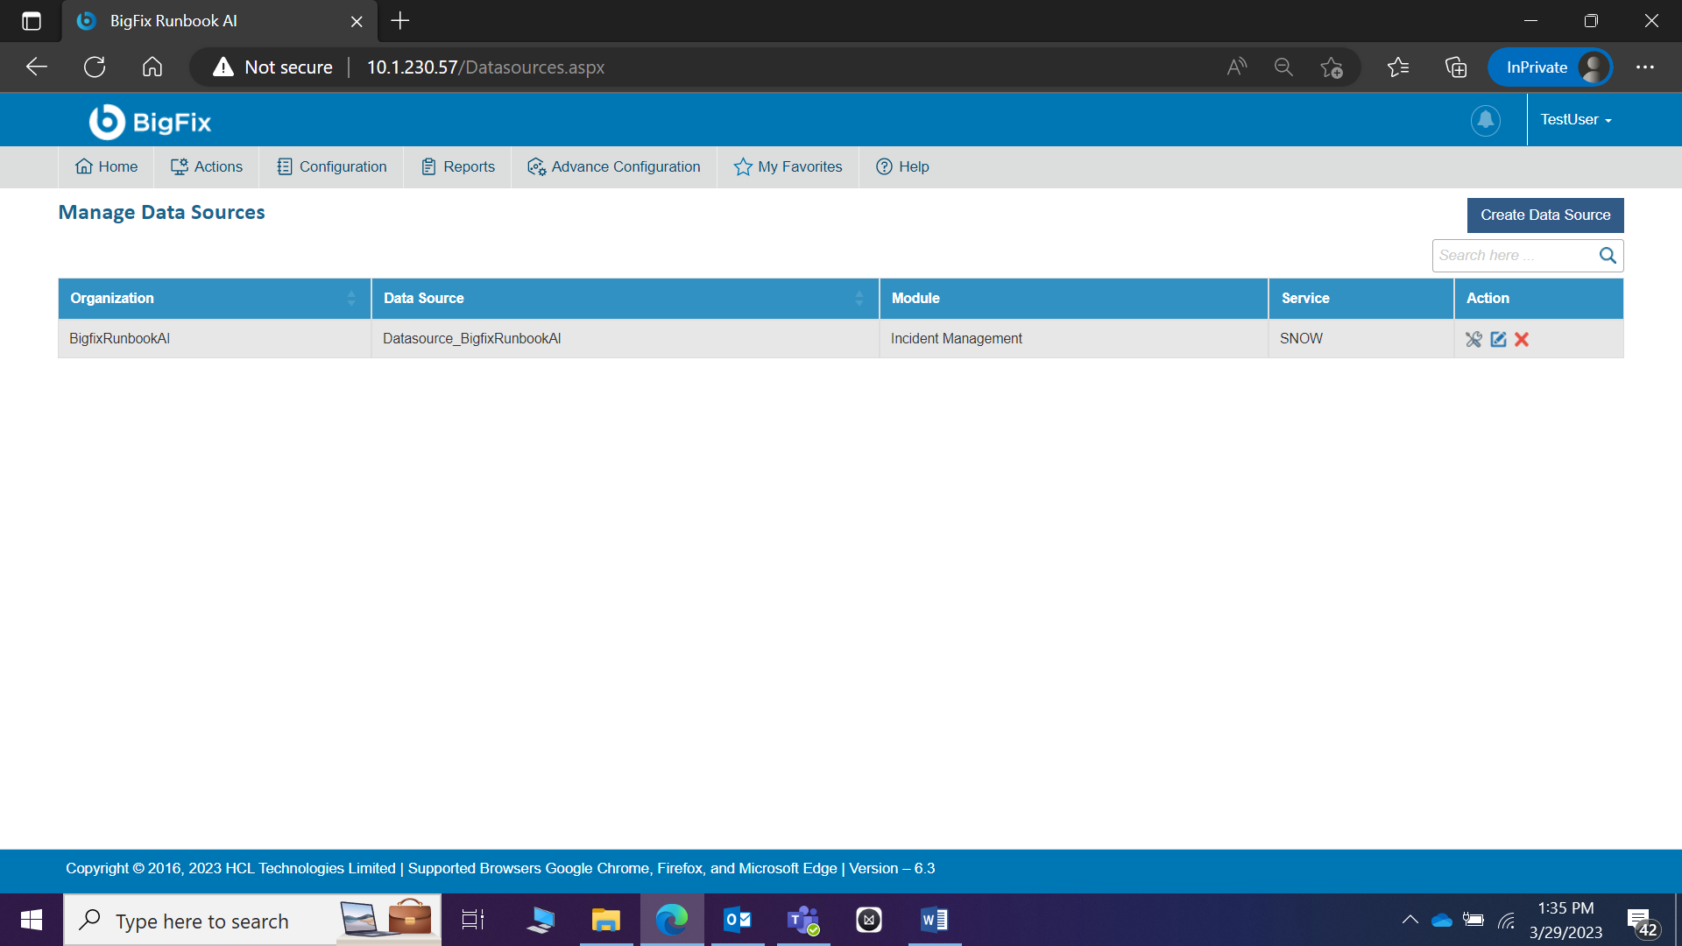
Task: Add page to favorites star icon
Action: 1331,67
